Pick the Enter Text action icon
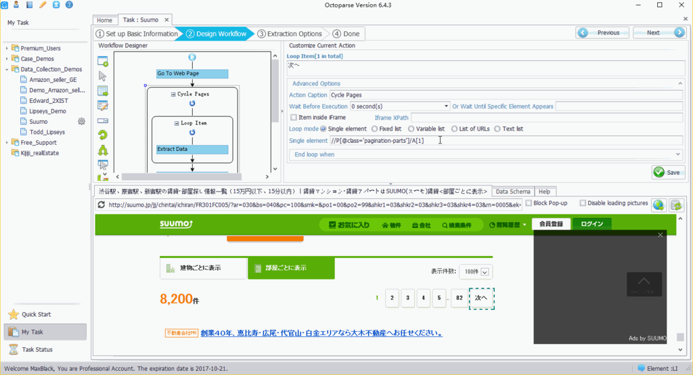The width and height of the screenshot is (693, 375). click(x=103, y=106)
